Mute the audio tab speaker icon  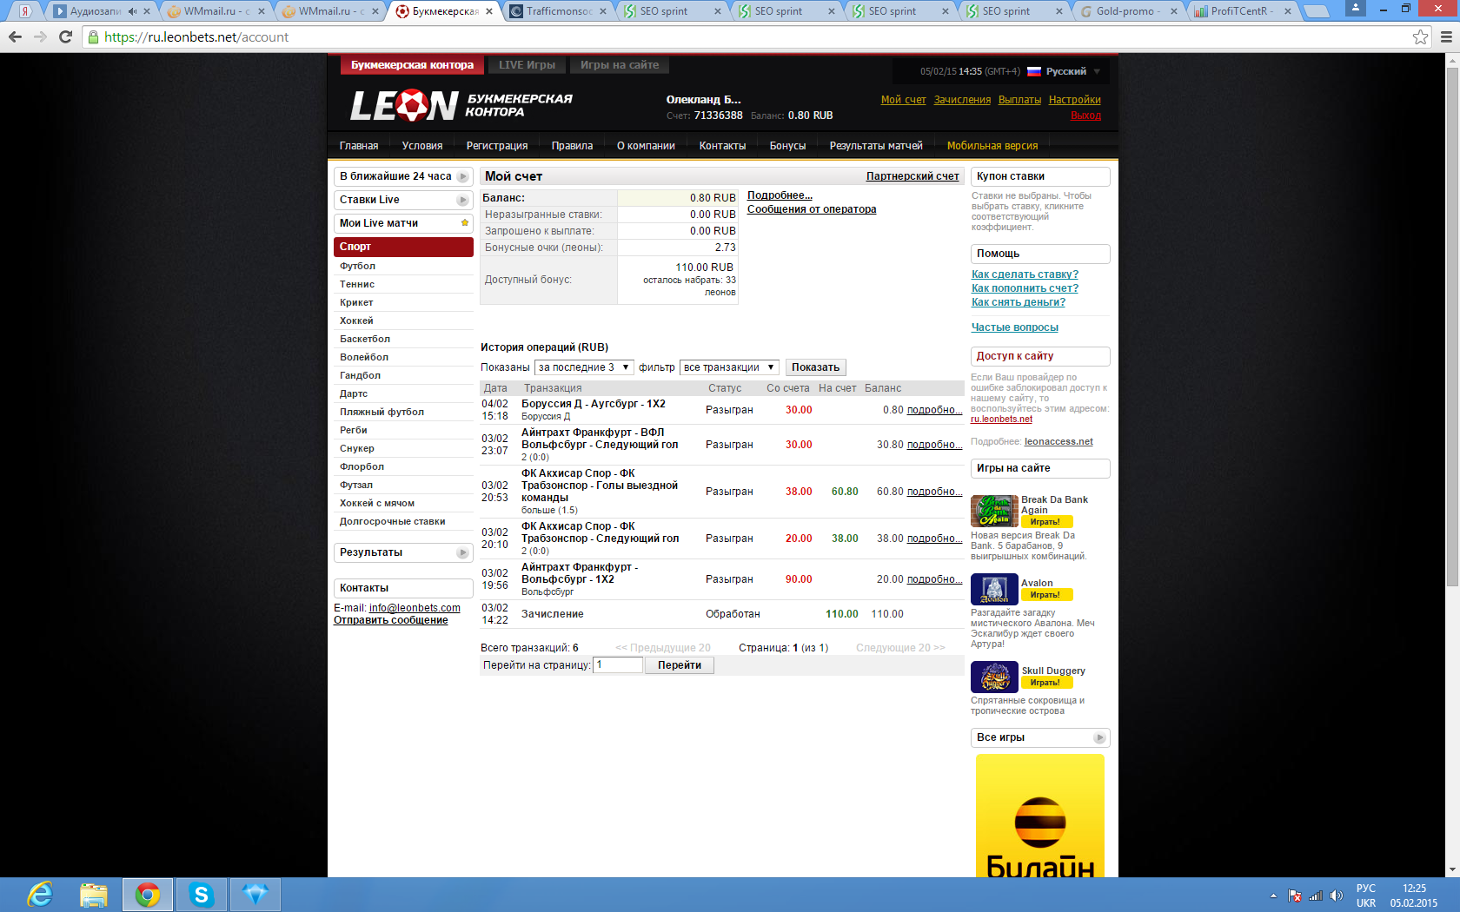(132, 11)
